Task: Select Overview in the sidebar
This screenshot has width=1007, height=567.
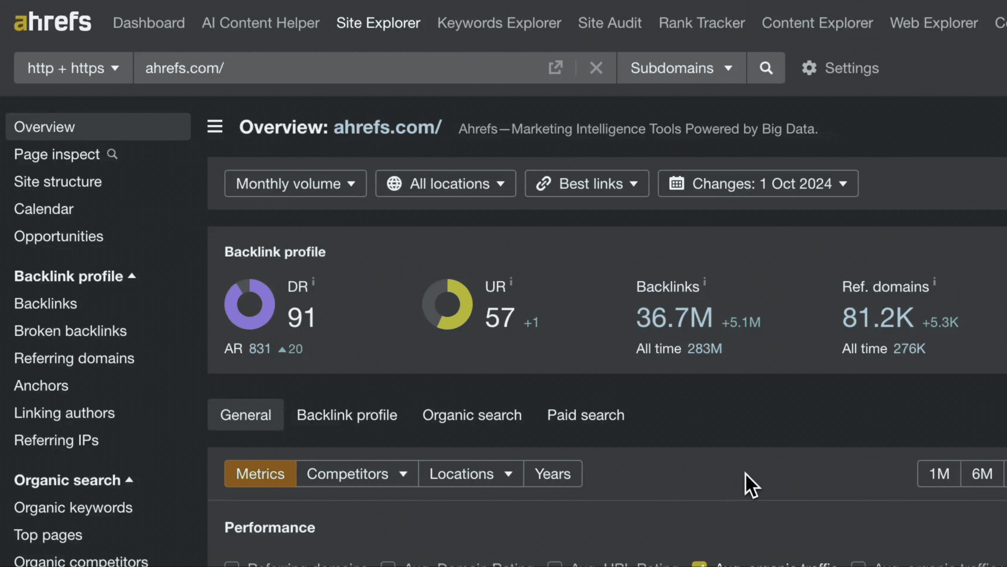Action: point(98,127)
